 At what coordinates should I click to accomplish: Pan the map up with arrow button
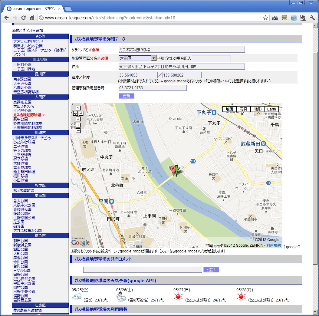78,108
